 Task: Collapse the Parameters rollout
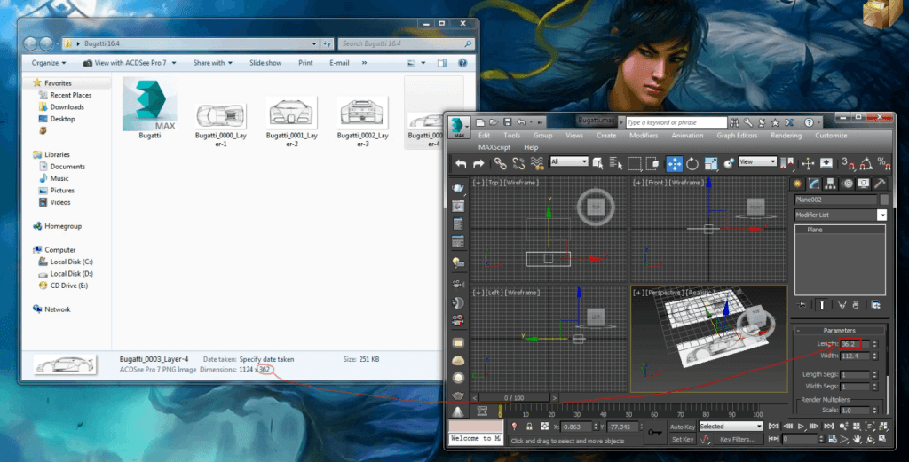click(x=840, y=331)
